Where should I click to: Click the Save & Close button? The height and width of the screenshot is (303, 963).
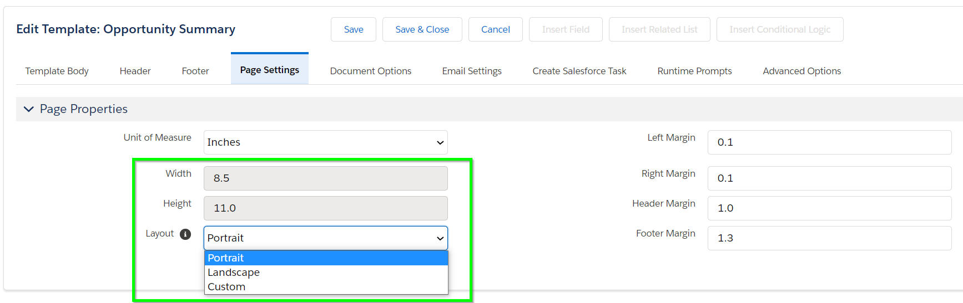[422, 29]
